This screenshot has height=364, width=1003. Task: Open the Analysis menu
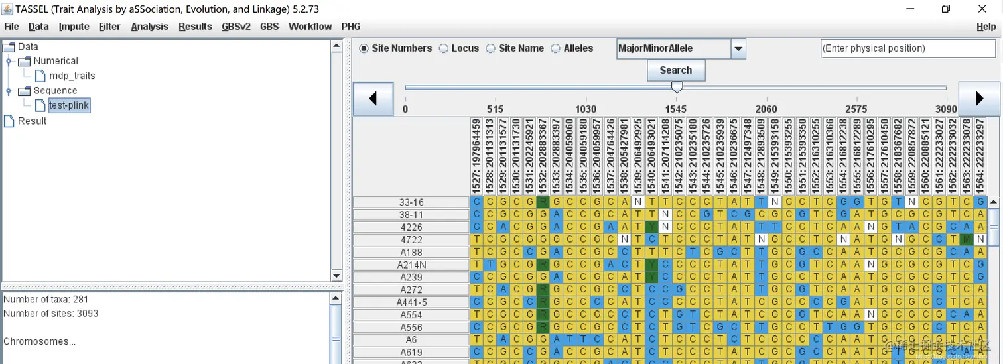[x=149, y=27]
